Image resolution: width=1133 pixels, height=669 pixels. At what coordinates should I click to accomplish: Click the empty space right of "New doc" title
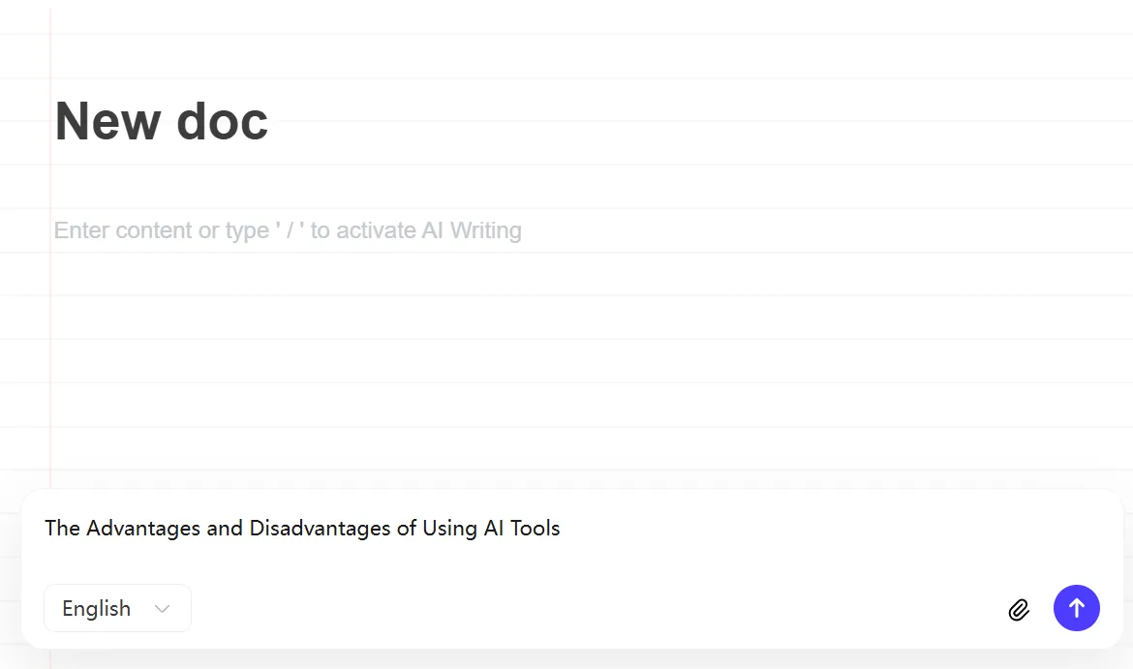(x=678, y=122)
